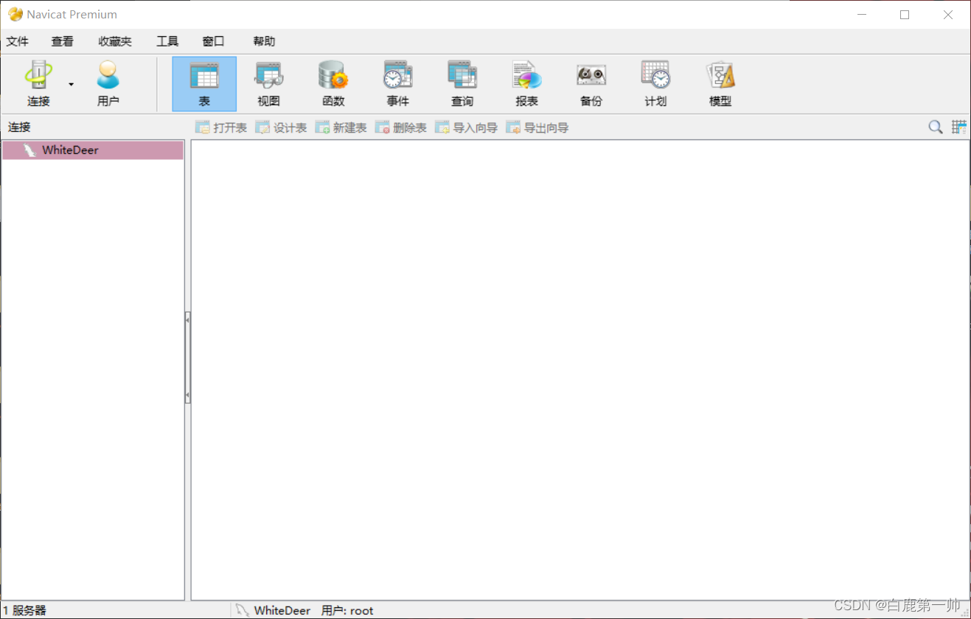Click the Navicat Premium title bar icon

(x=15, y=14)
